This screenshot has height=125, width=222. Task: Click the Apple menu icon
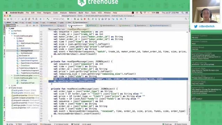coord(6,13)
